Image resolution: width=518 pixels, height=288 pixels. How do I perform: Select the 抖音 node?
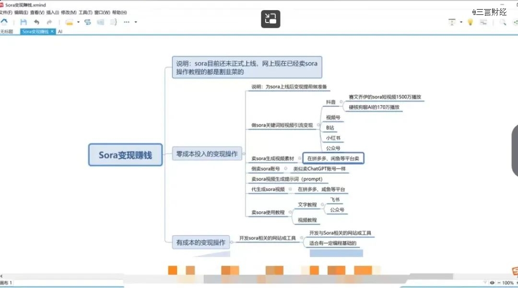(x=330, y=102)
